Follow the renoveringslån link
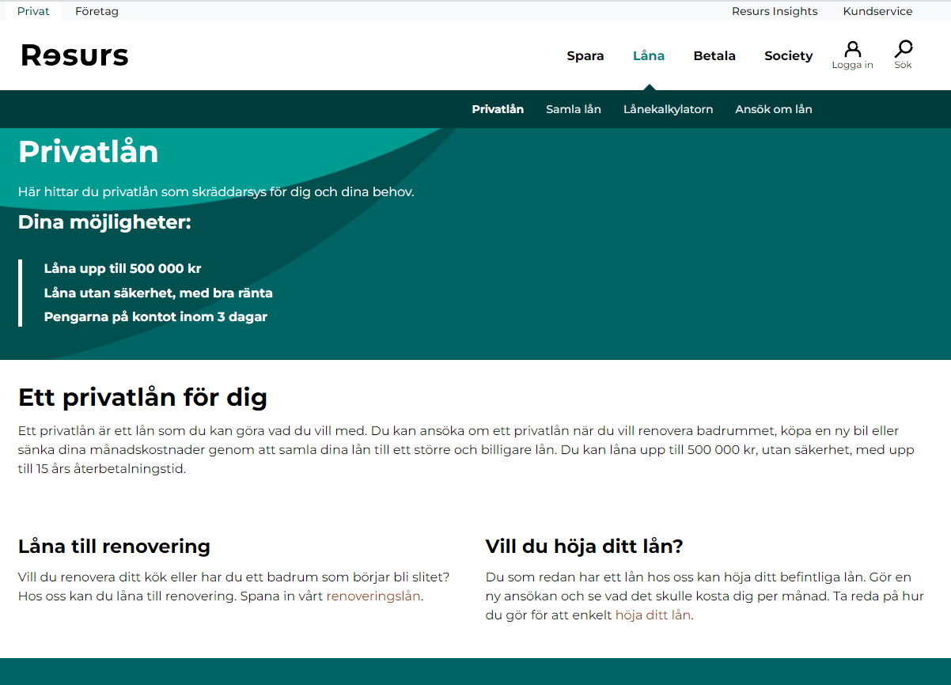The image size is (951, 685). click(x=373, y=596)
